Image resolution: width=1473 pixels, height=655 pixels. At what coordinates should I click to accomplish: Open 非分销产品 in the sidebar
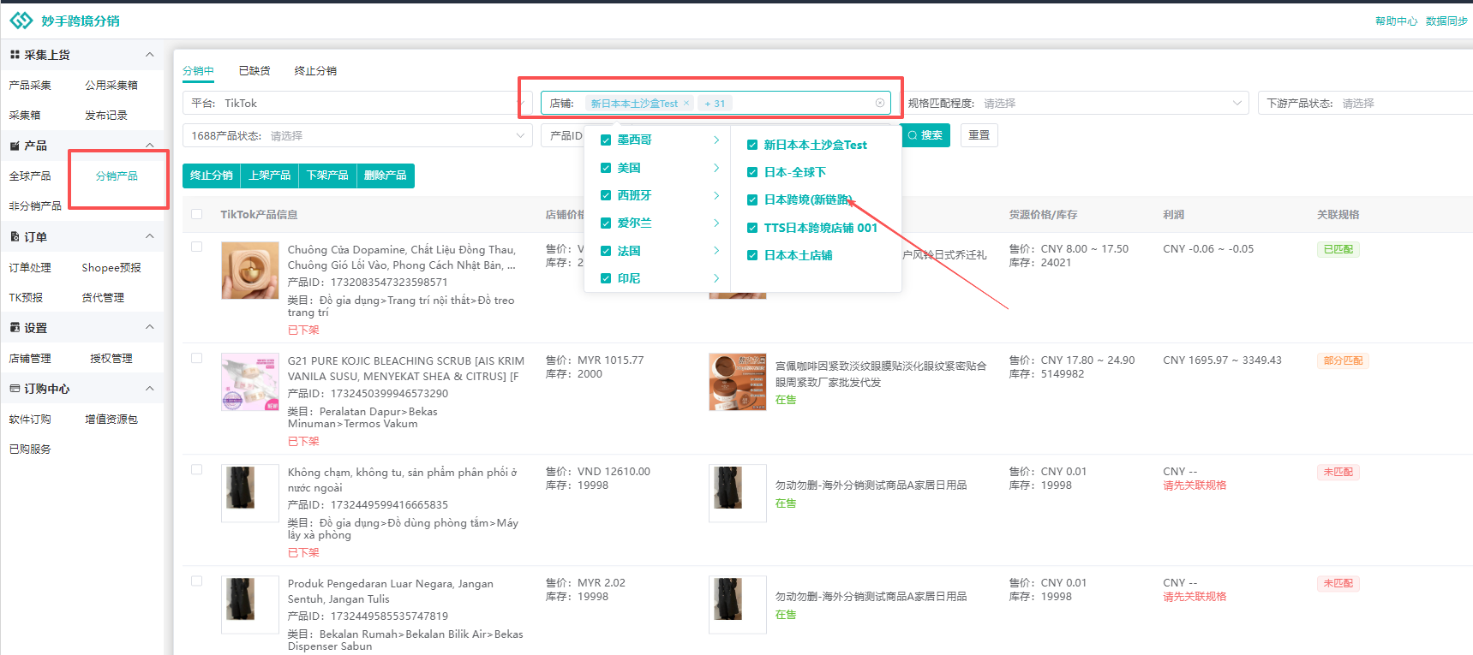pos(35,205)
